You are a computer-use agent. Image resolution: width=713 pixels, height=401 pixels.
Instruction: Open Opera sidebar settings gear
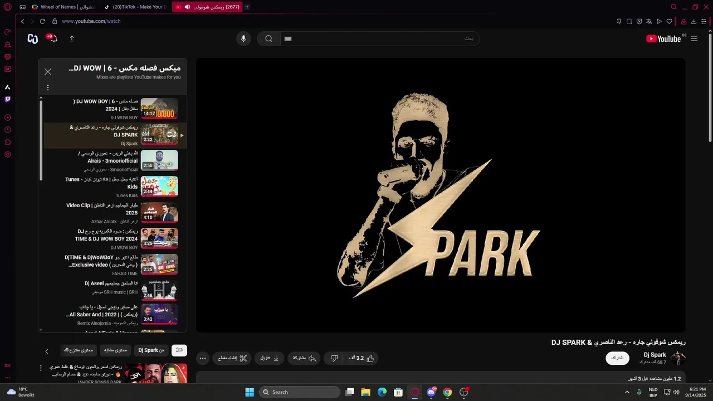coord(8,154)
